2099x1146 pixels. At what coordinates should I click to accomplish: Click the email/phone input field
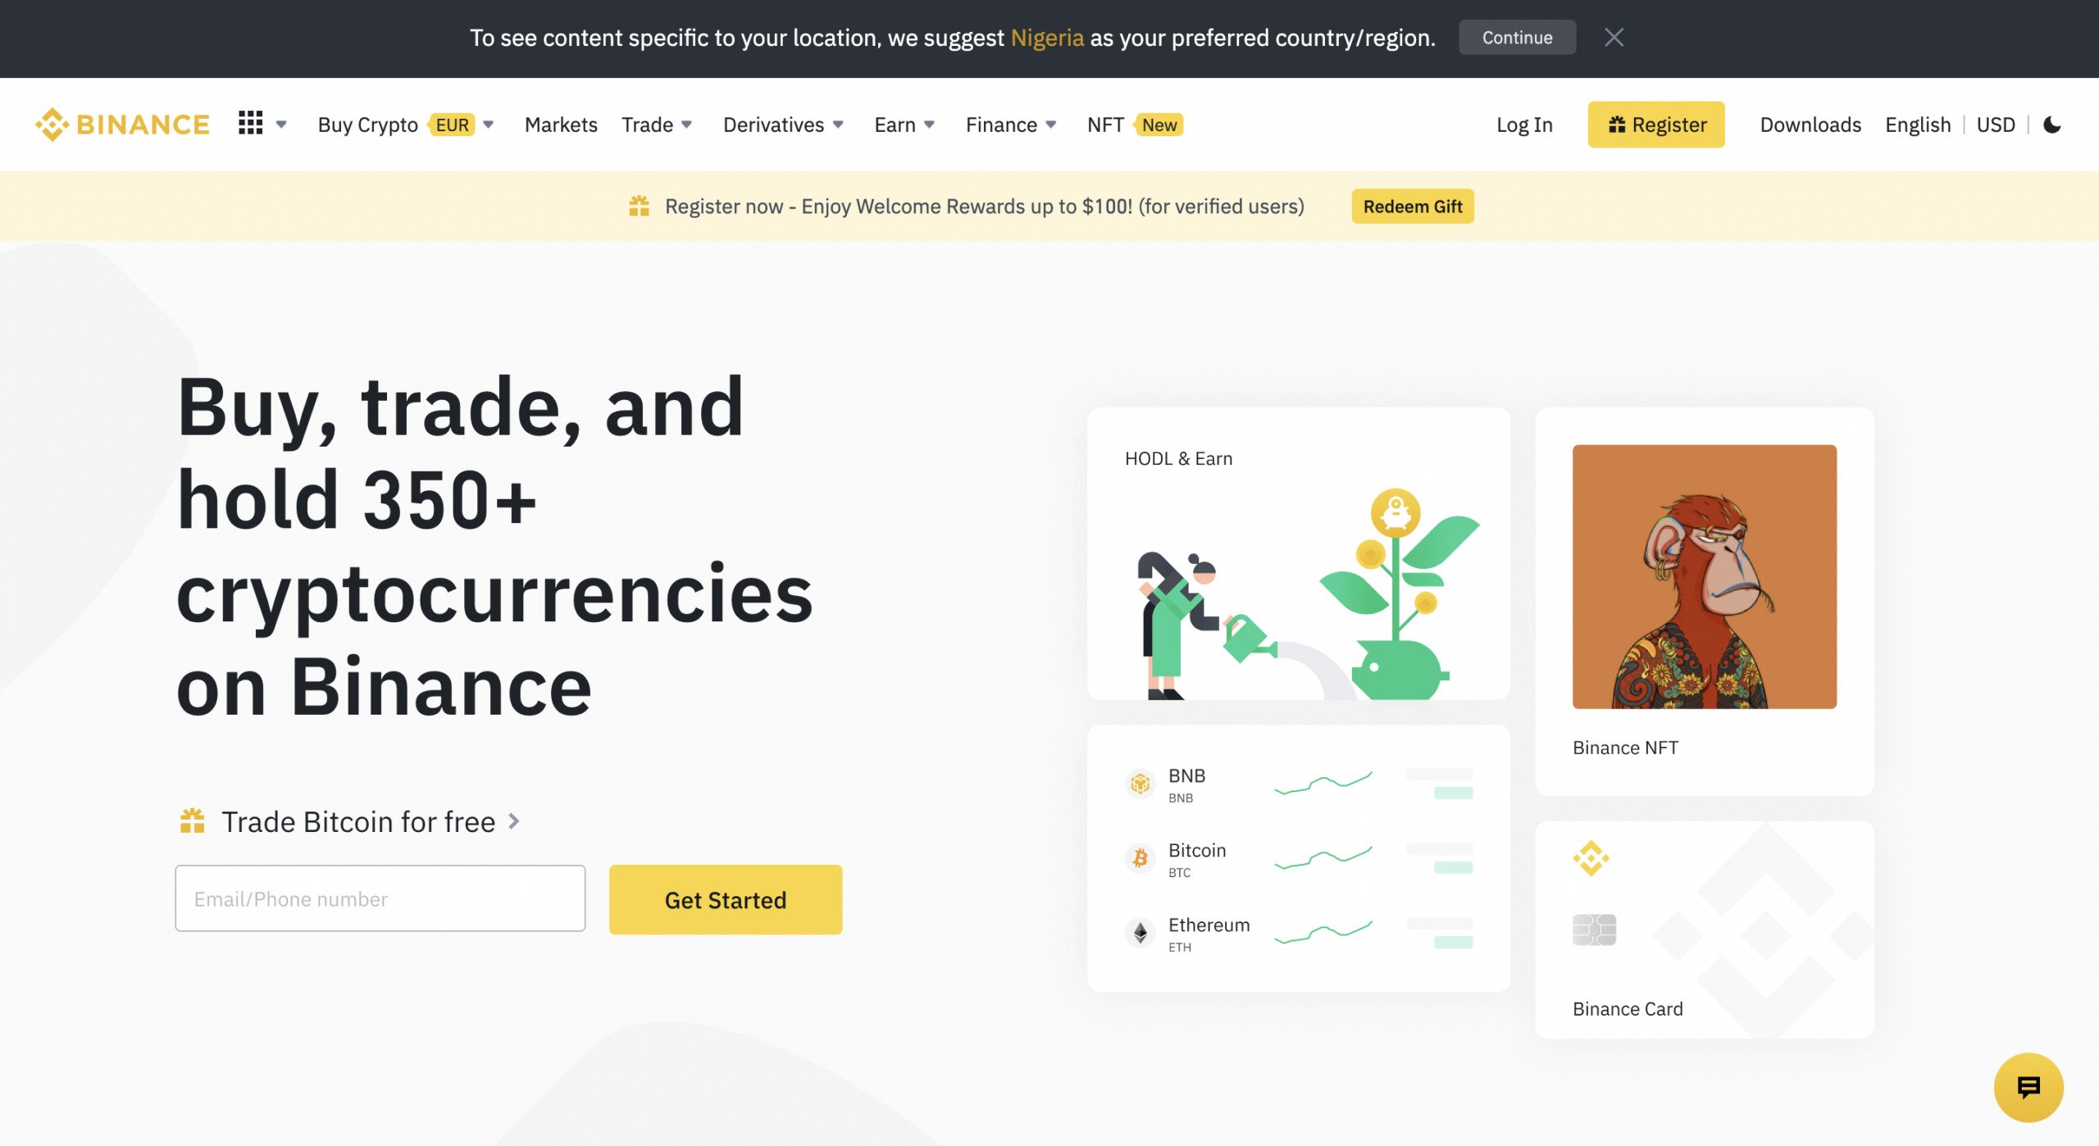click(380, 898)
